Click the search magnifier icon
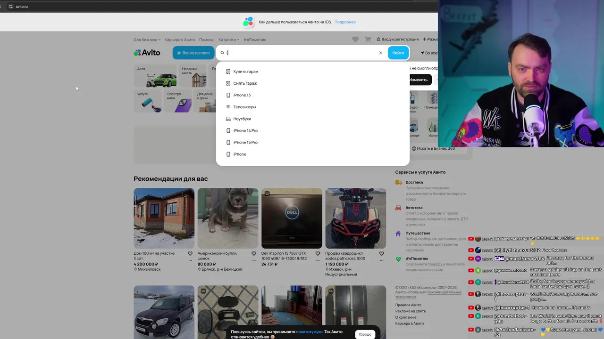 [x=222, y=53]
